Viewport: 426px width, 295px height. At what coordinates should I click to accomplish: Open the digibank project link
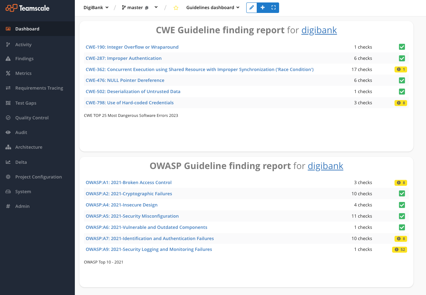coord(319,30)
